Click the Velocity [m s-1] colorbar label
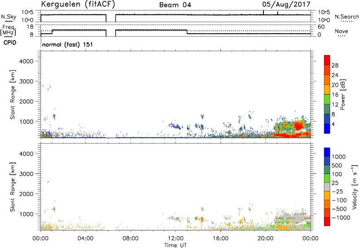Image resolution: width=359 pixels, height=248 pixels. [355, 187]
